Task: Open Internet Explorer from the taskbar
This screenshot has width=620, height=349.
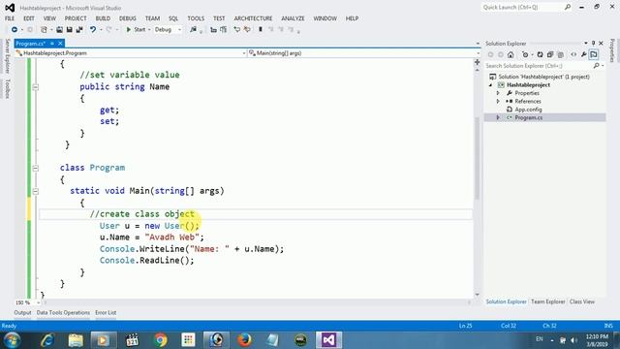Action: (x=47, y=340)
